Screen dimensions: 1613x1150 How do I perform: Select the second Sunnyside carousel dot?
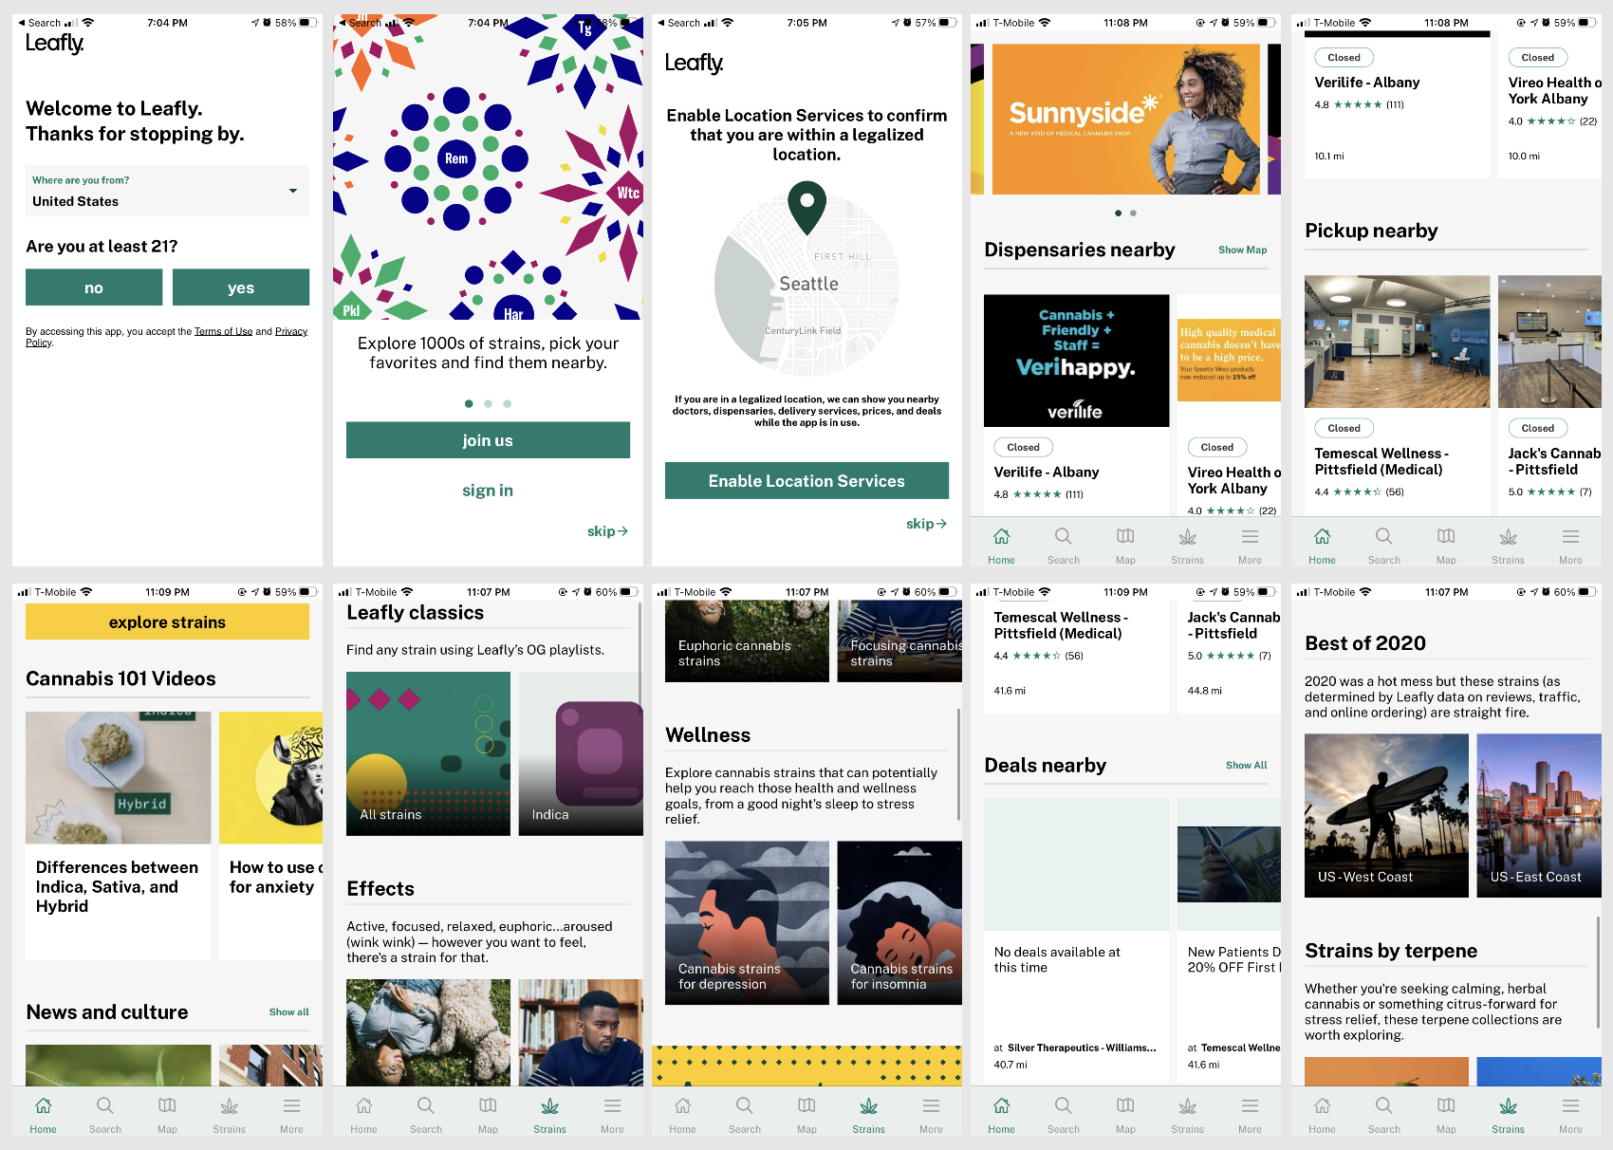click(x=1133, y=213)
